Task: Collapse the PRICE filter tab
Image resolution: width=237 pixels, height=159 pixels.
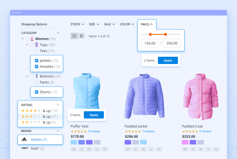Action: tap(147, 24)
